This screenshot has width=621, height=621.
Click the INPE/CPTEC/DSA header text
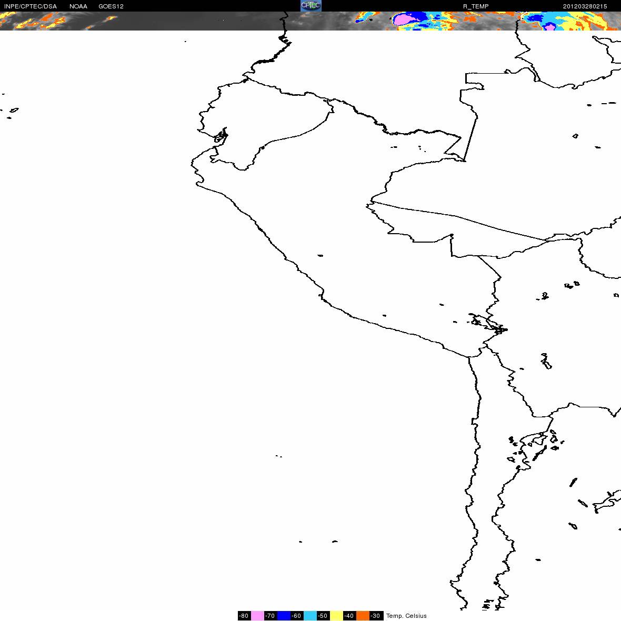31,6
